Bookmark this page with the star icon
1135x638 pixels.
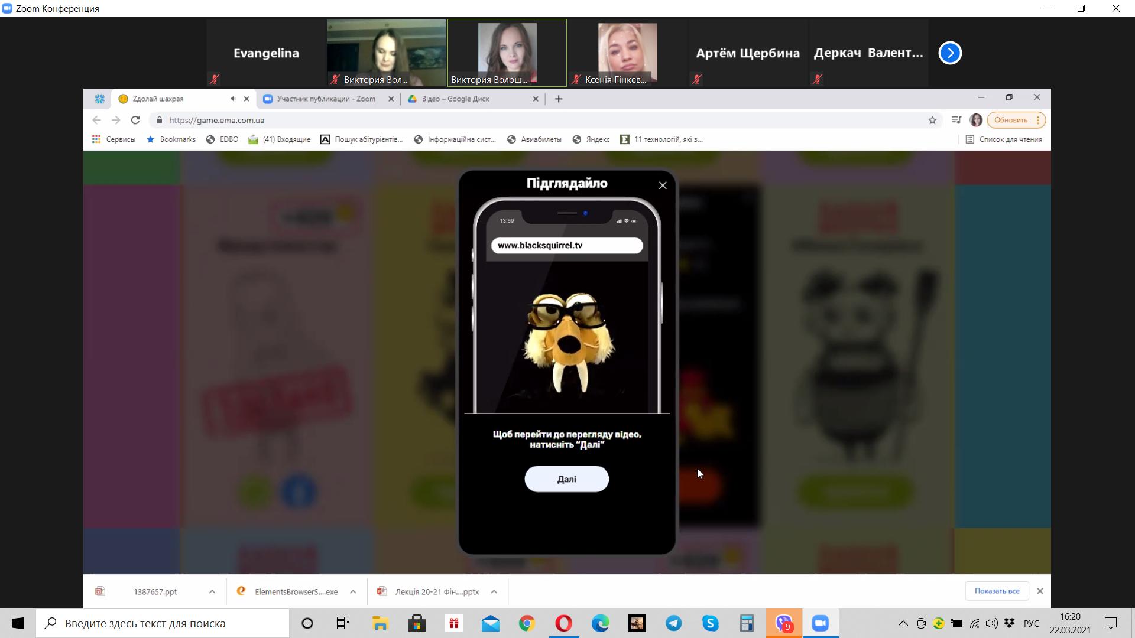(932, 120)
